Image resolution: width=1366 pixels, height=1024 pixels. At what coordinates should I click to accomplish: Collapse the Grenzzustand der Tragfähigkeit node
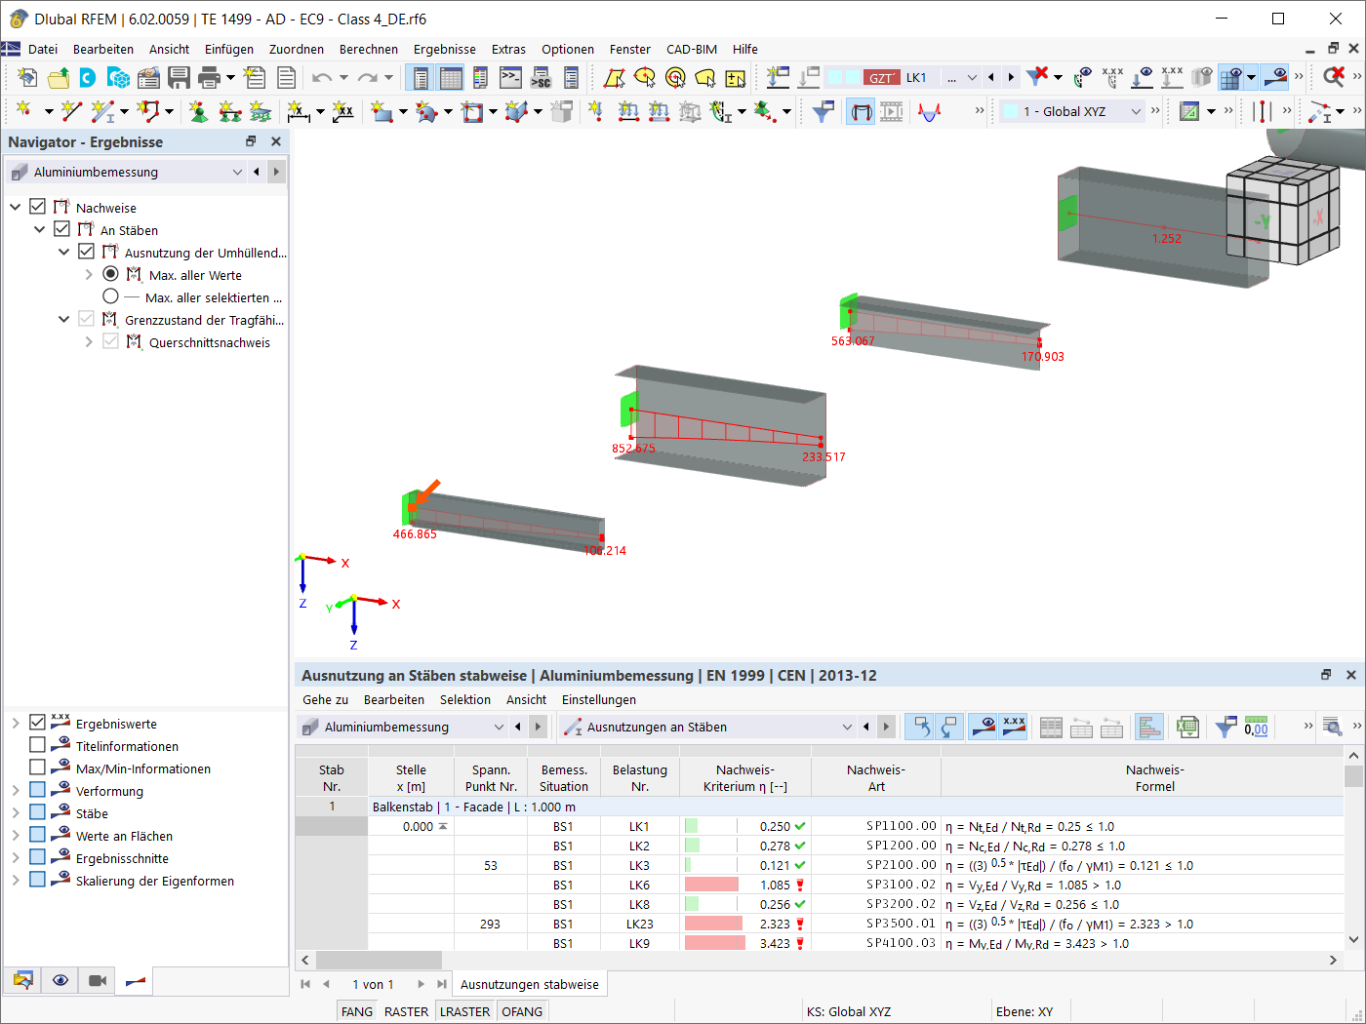click(x=63, y=319)
